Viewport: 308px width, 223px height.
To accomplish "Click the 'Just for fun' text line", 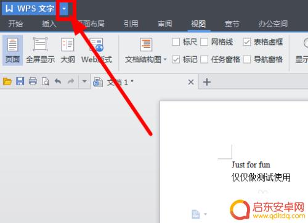I will pyautogui.click(x=251, y=165).
